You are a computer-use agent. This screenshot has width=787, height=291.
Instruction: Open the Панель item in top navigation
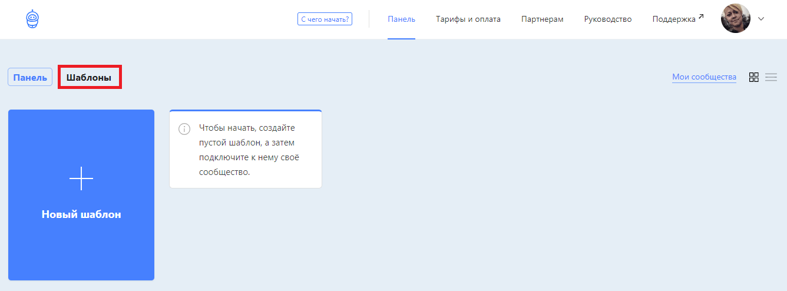coord(401,19)
